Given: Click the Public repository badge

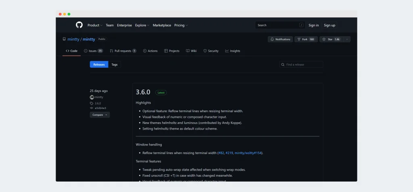Looking at the screenshot, I should click(x=102, y=39).
